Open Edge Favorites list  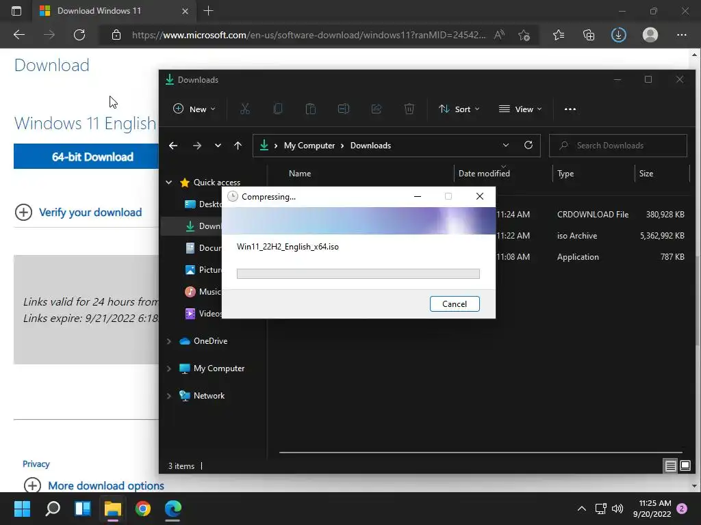tap(559, 35)
